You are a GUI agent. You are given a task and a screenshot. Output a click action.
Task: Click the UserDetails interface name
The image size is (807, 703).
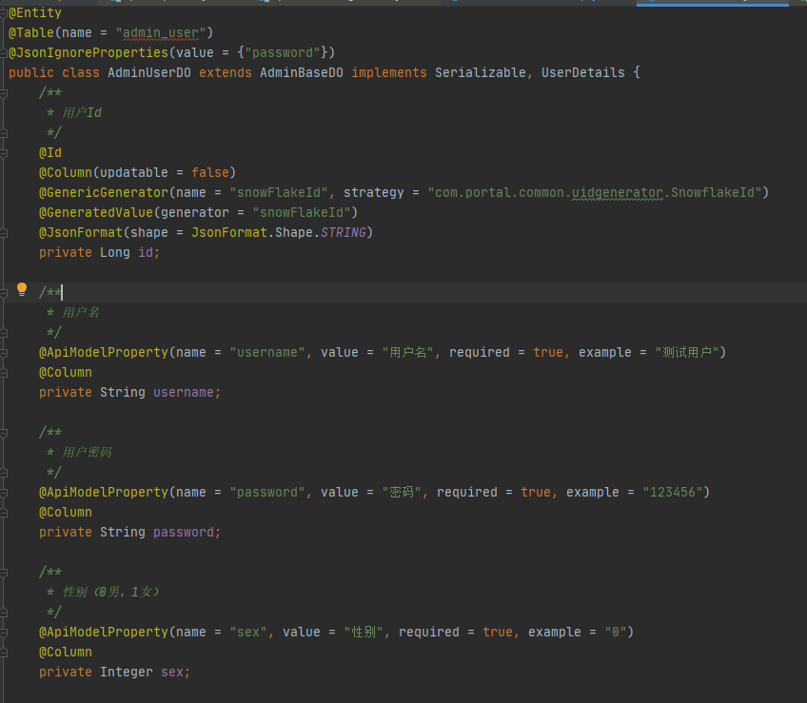[x=583, y=73]
